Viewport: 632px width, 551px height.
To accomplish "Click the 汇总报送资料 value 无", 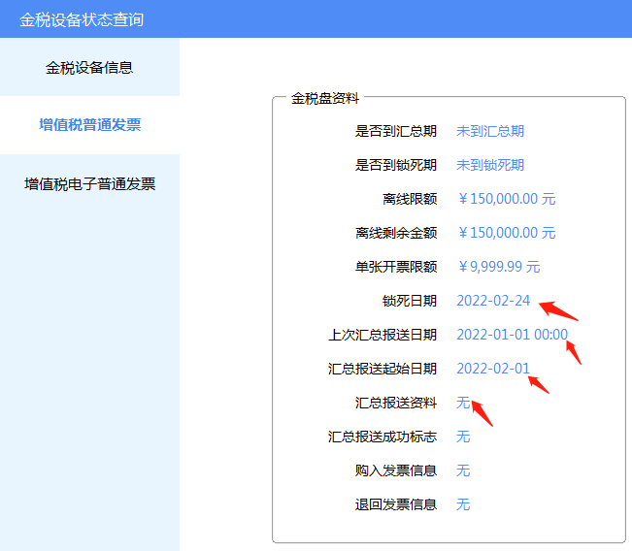I will (463, 403).
